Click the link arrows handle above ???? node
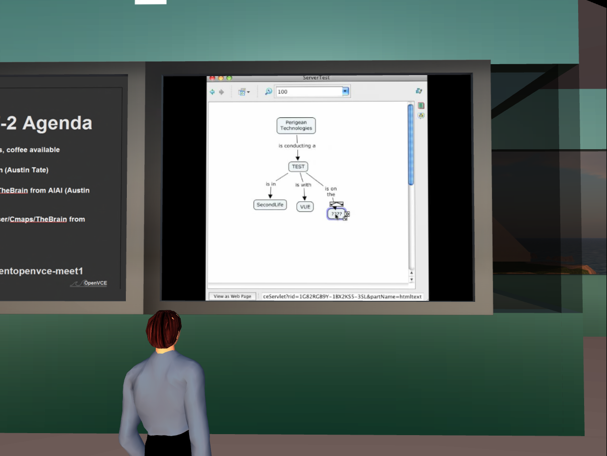The image size is (607, 456). (x=336, y=204)
